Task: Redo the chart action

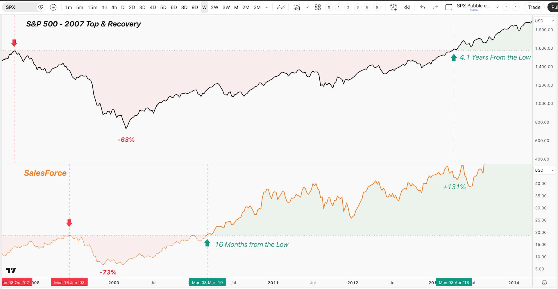Action: [x=435, y=7]
